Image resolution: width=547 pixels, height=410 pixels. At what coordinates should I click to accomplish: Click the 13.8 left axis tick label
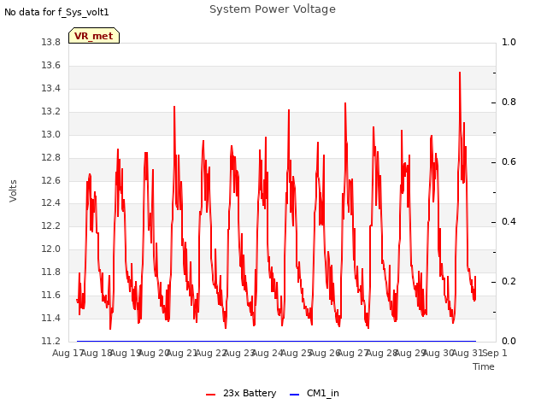[51, 42]
